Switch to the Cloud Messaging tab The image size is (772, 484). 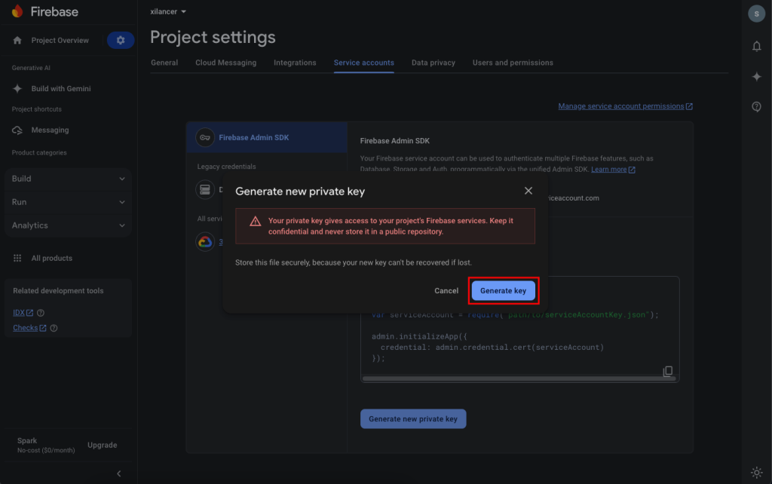[x=226, y=63]
